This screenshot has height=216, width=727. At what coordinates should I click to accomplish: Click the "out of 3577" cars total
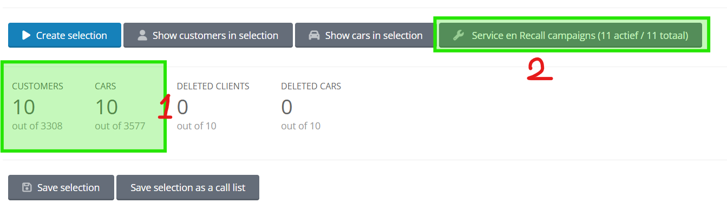point(120,126)
